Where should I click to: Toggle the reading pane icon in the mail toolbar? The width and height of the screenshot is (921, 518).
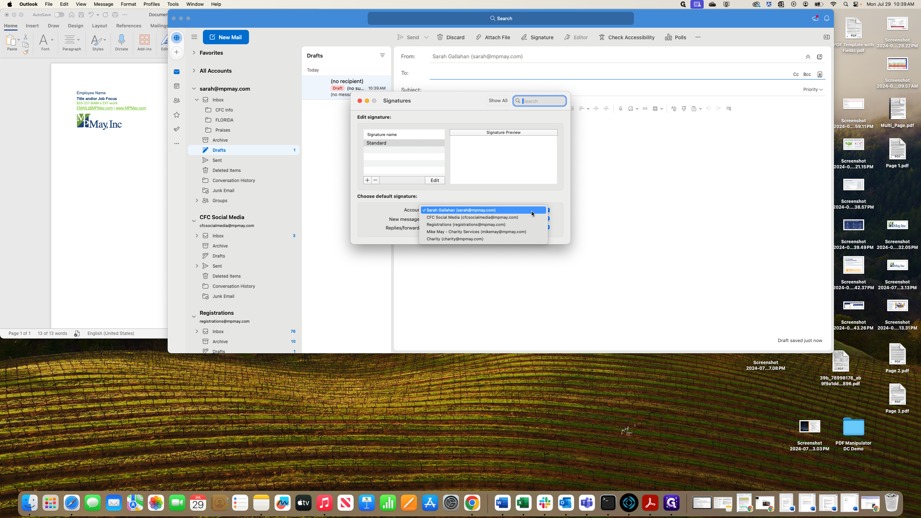coord(827,37)
